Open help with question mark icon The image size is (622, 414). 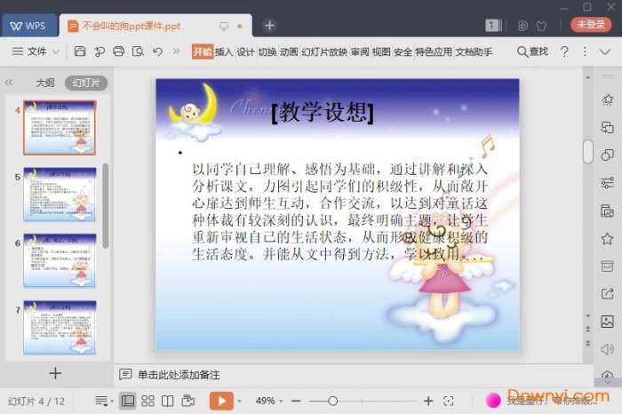click(564, 52)
